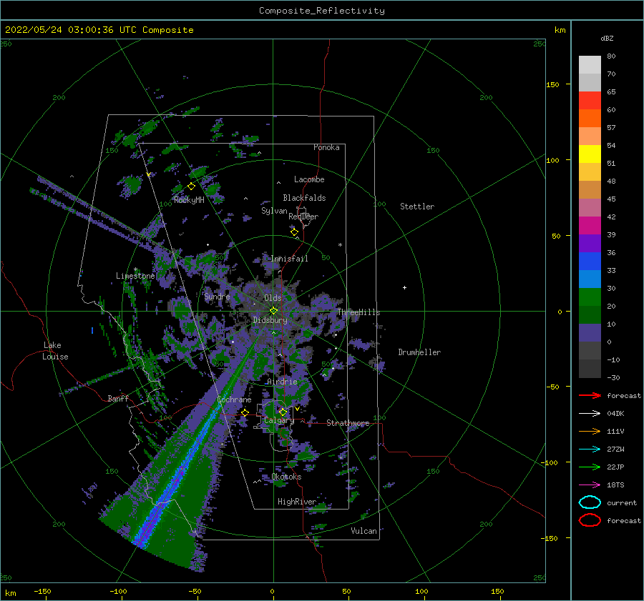The height and width of the screenshot is (601, 644).
Task: Click the red forecast arrow in legend
Action: point(590,395)
